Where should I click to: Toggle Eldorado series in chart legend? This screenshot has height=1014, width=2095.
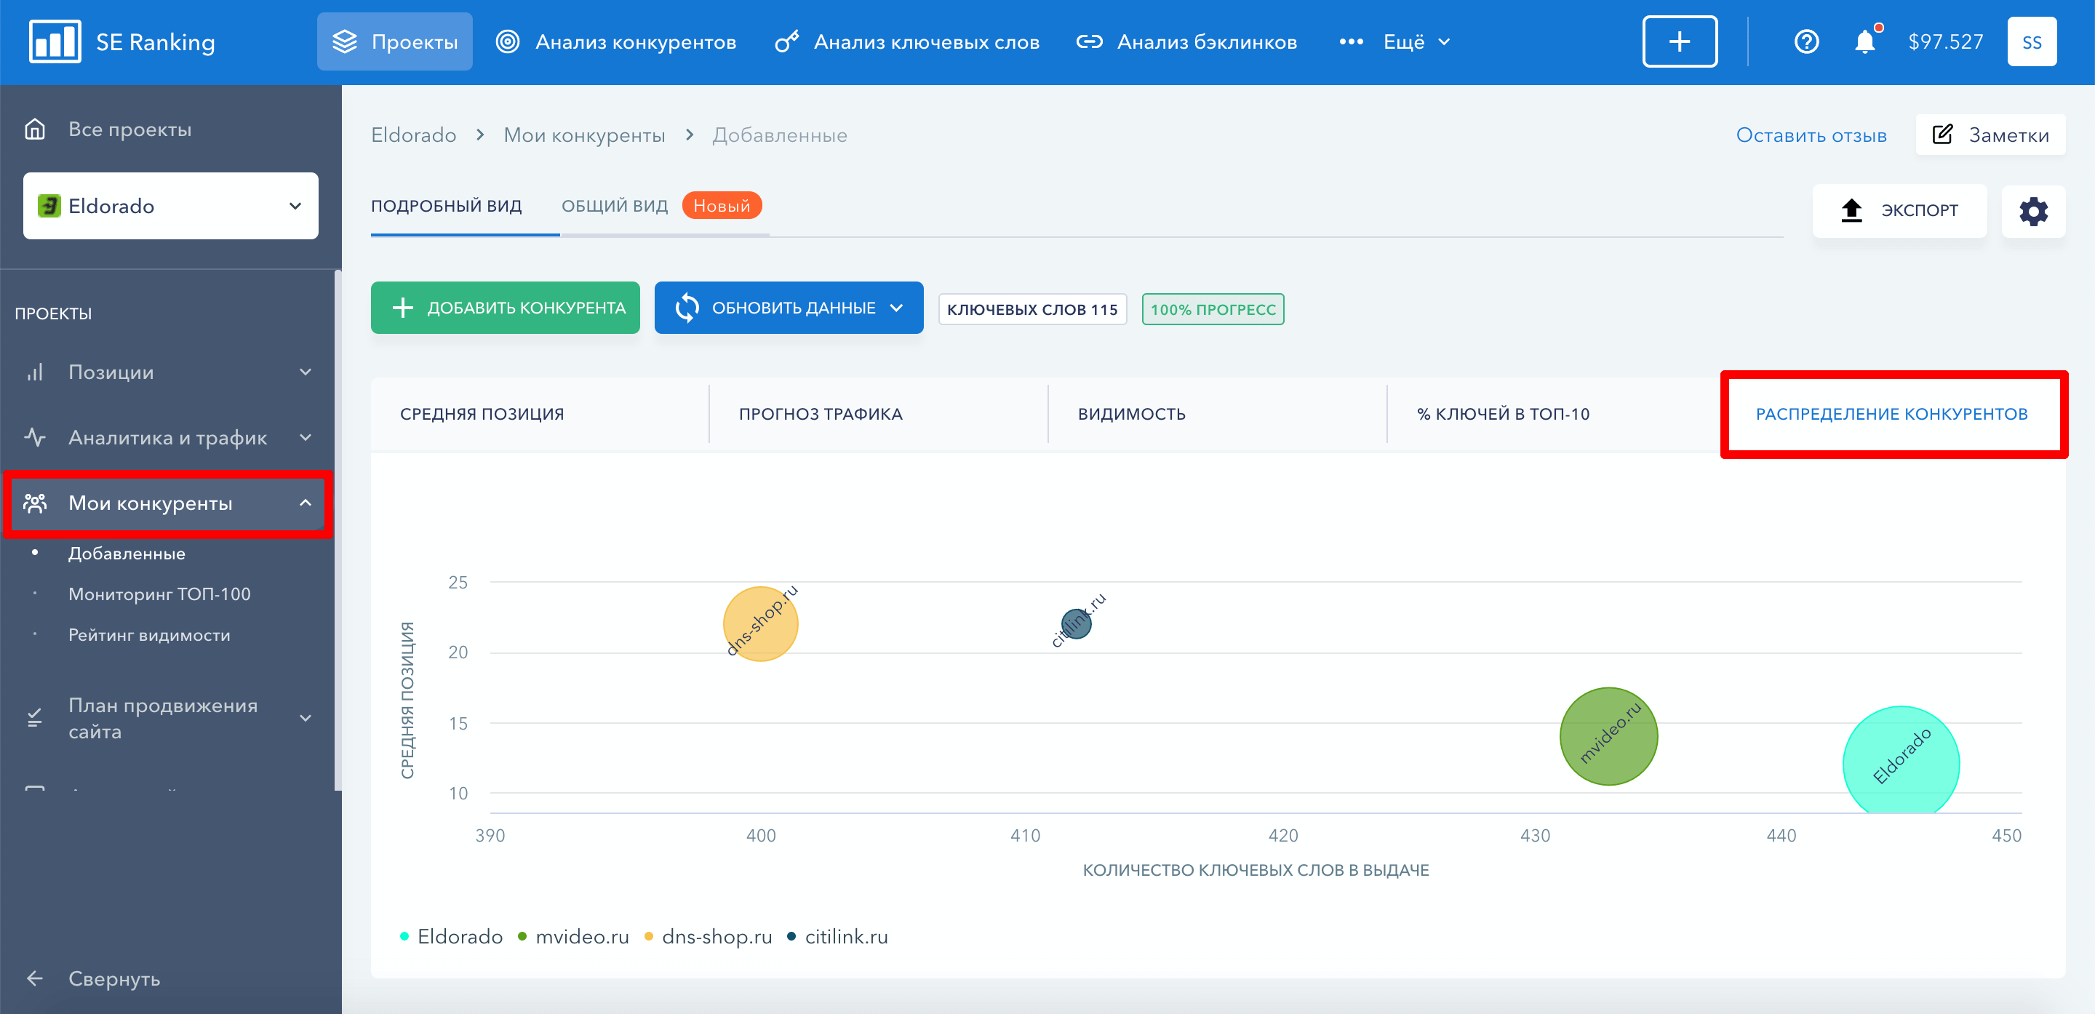450,937
